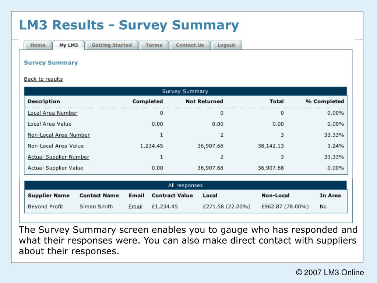Image resolution: width=377 pixels, height=283 pixels.
Task: Click the Total column header
Action: click(276, 101)
